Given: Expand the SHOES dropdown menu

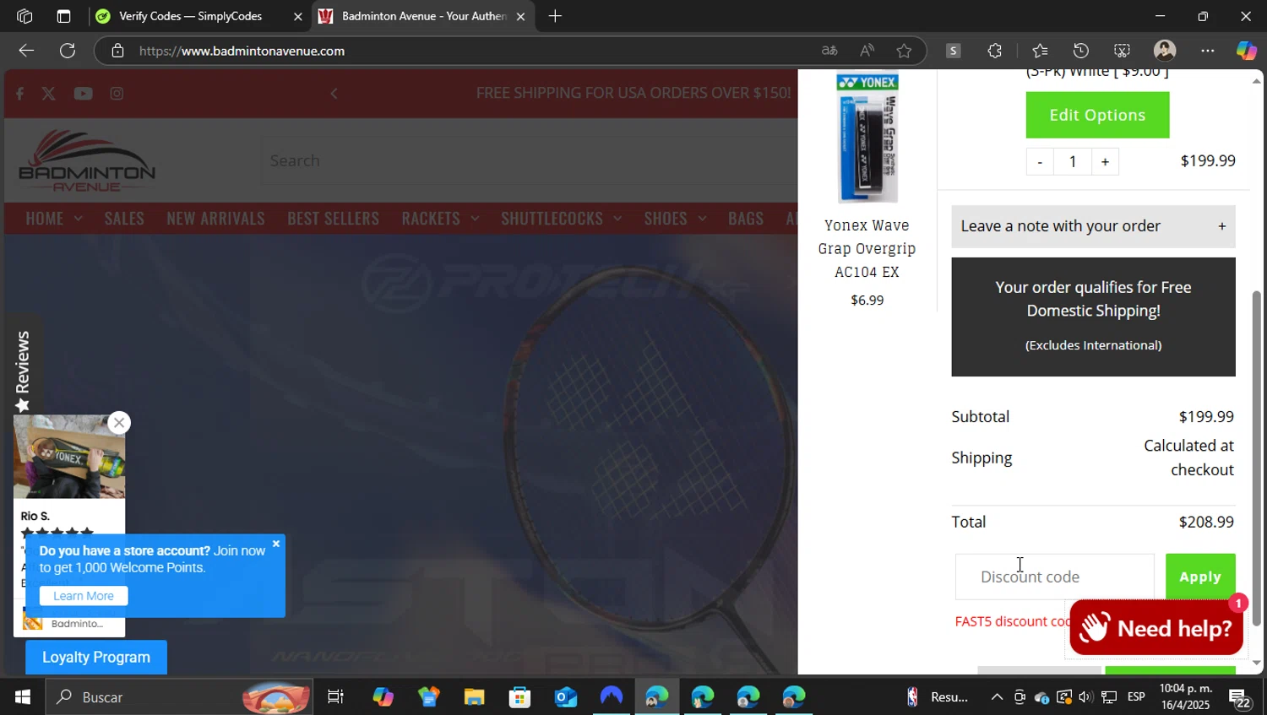Looking at the screenshot, I should [x=675, y=219].
